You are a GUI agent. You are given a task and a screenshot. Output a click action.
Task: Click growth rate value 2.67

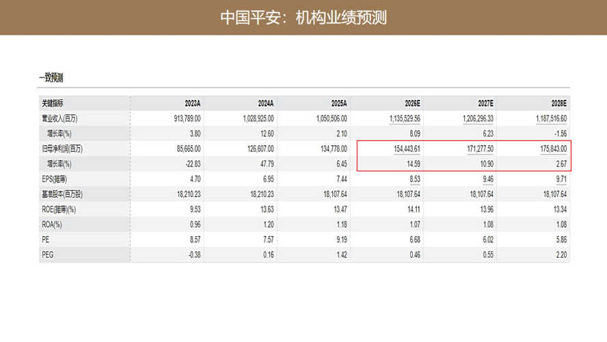tap(561, 164)
